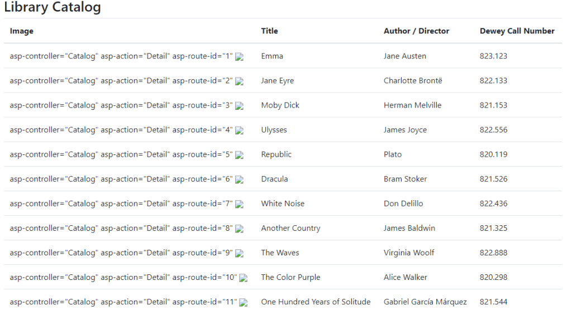The height and width of the screenshot is (310, 572).
Task: Click the Author / Director column header
Action: click(x=416, y=31)
